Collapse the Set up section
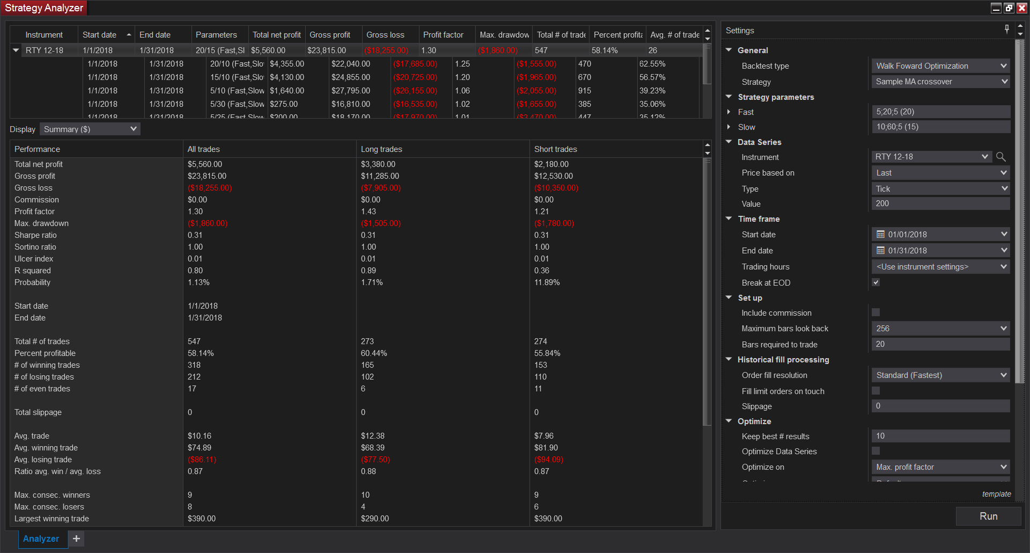 (x=729, y=297)
